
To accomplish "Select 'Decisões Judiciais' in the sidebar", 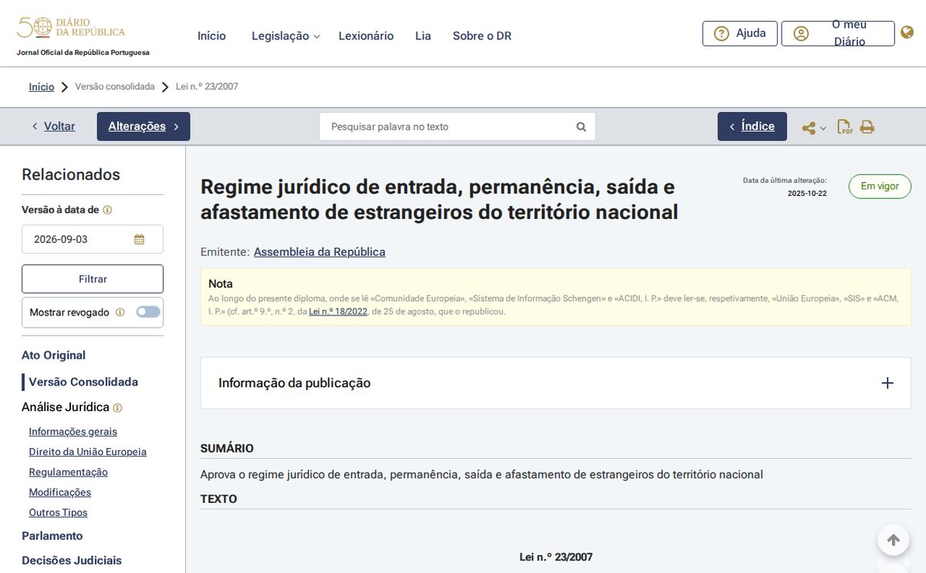I will click(x=72, y=561).
